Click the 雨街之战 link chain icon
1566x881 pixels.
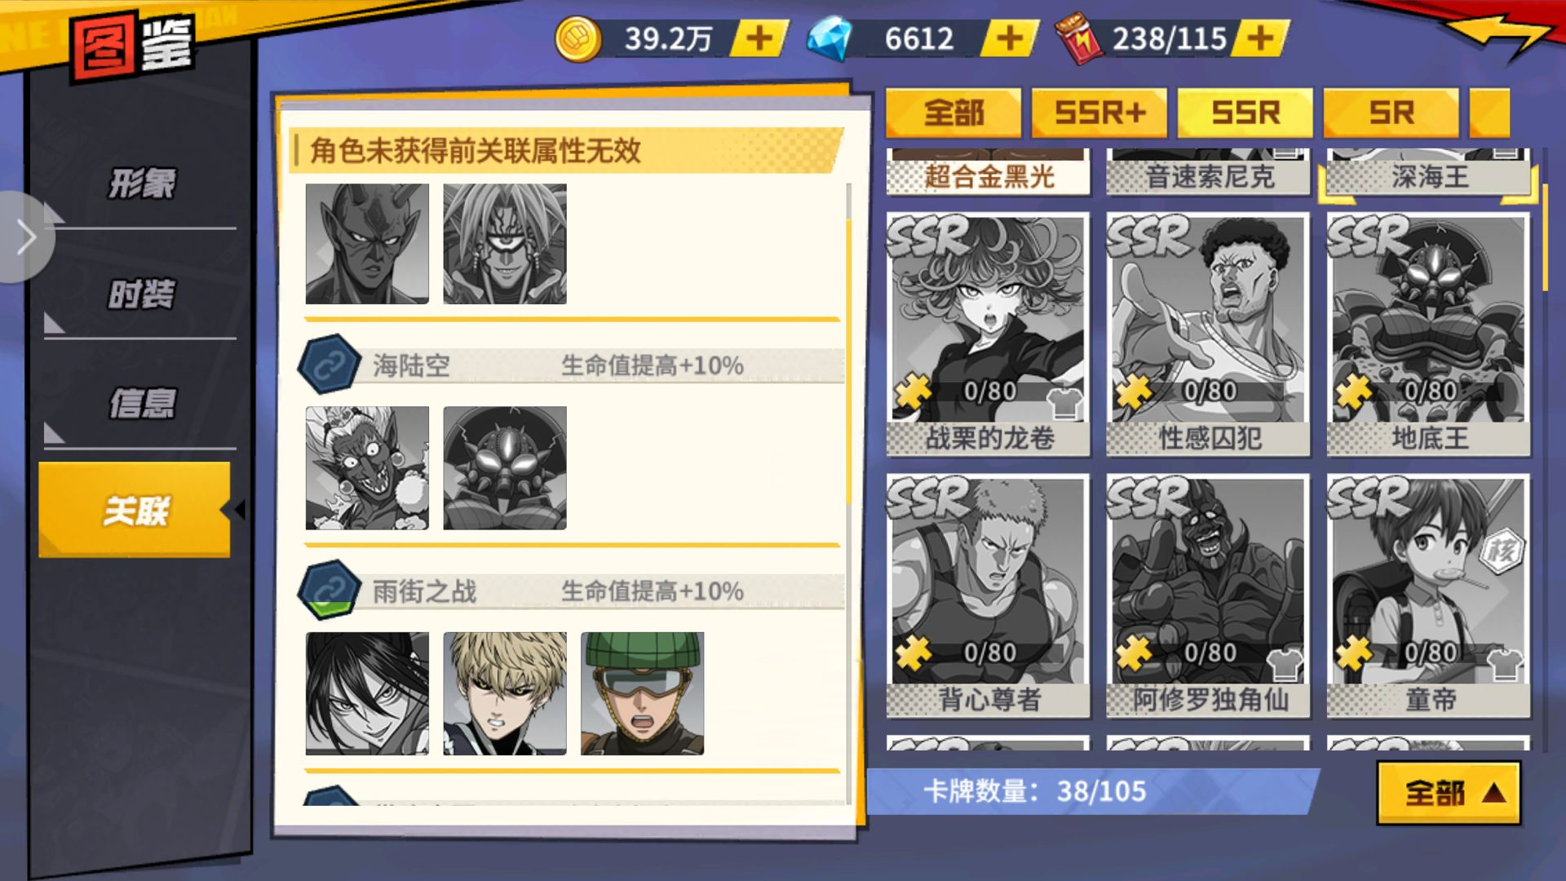[x=330, y=591]
